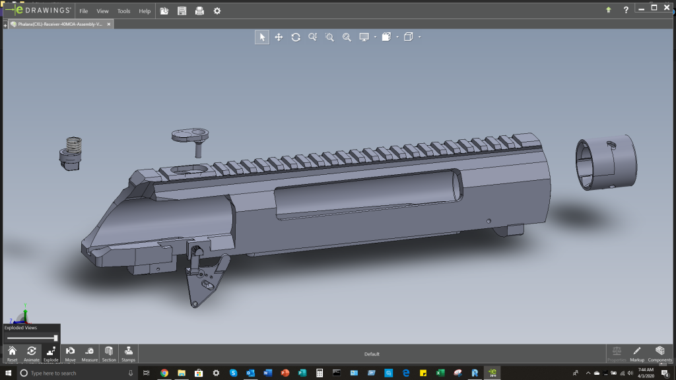Select the exploded spring plunger part

pos(71,153)
